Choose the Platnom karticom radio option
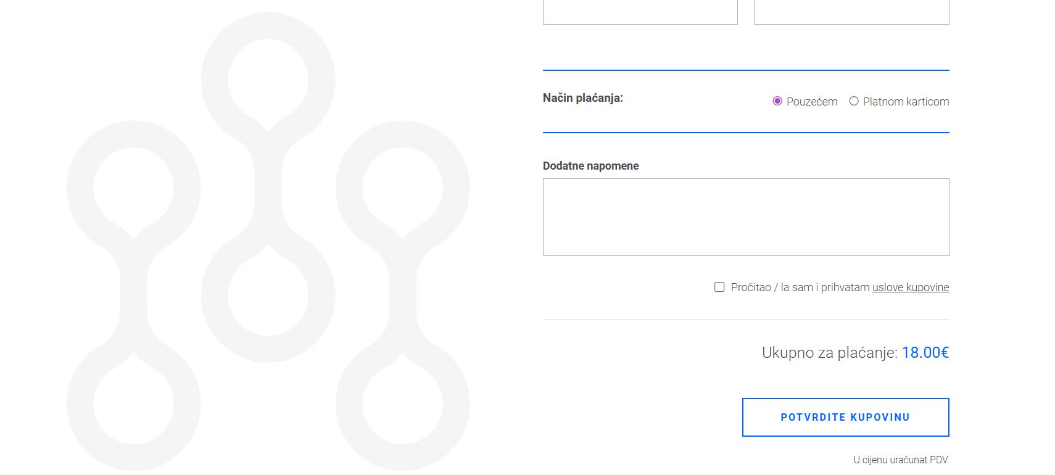Image resolution: width=1055 pixels, height=475 pixels. (854, 101)
